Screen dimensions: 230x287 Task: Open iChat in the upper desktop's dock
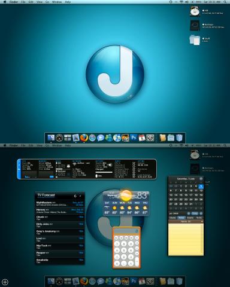coord(101,138)
